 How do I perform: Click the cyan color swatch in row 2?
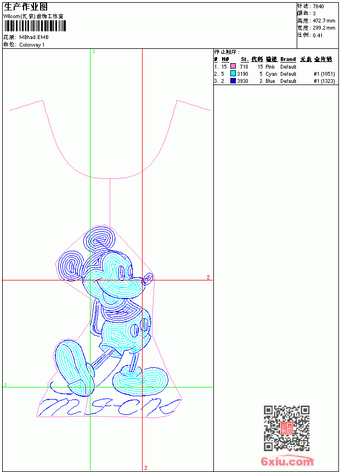(233, 74)
